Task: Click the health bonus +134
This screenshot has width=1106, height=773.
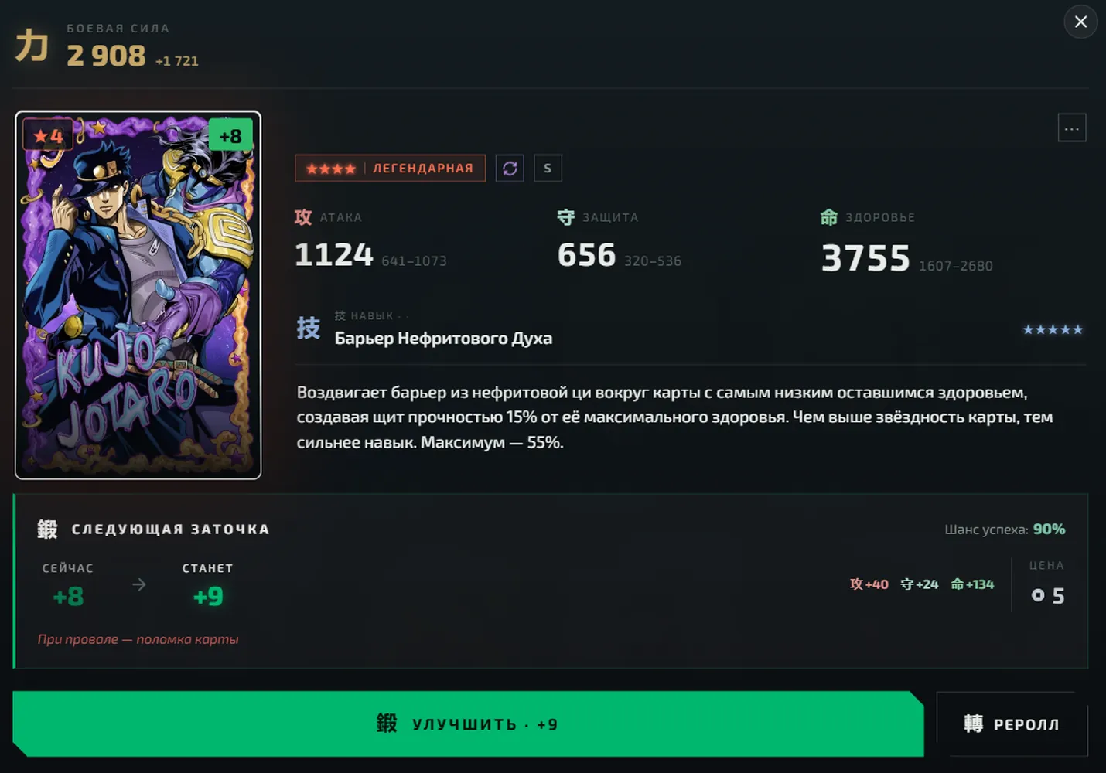Action: [x=972, y=584]
